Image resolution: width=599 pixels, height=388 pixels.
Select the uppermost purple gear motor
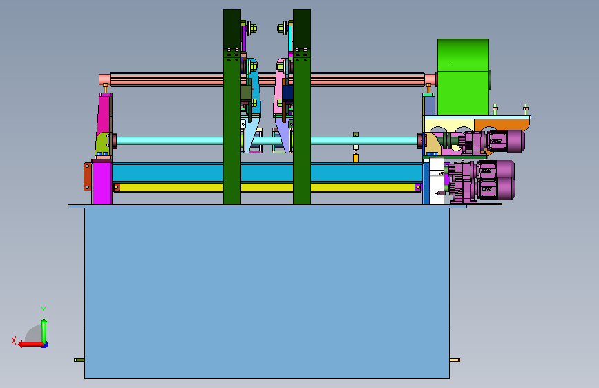click(x=493, y=142)
